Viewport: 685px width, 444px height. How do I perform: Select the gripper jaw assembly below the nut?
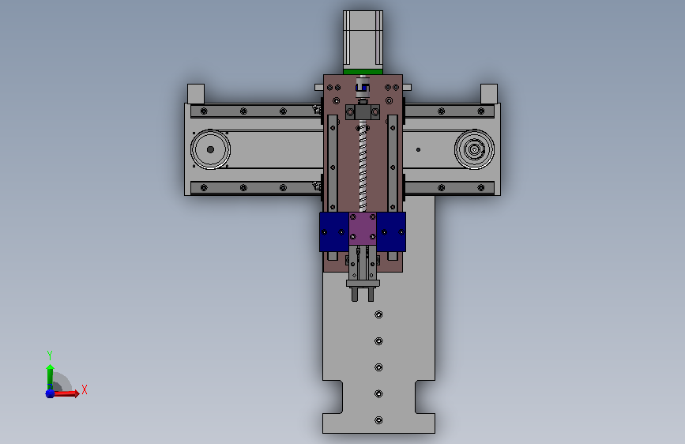click(363, 273)
